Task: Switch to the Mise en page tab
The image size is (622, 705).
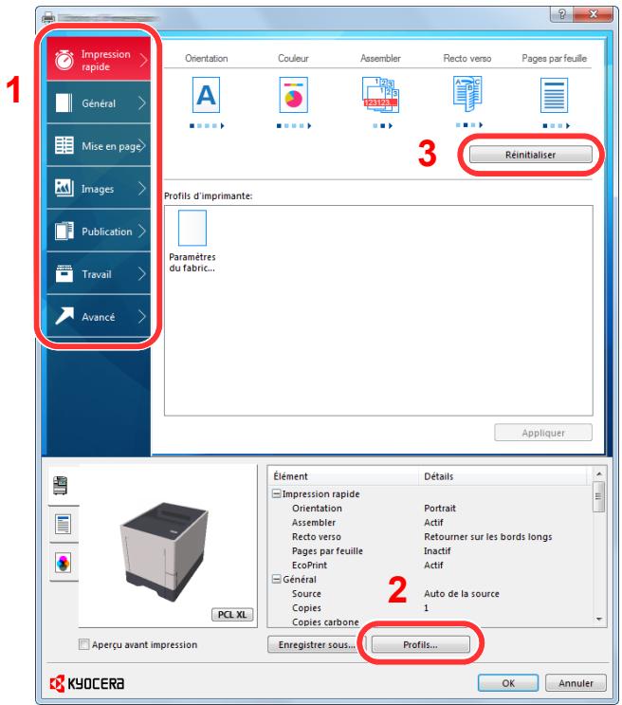Action: [99, 146]
